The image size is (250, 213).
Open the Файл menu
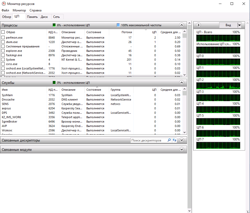point(5,10)
